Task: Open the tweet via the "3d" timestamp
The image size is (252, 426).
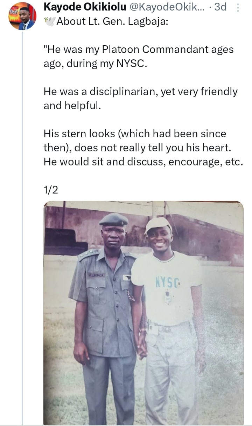Action: [x=220, y=7]
